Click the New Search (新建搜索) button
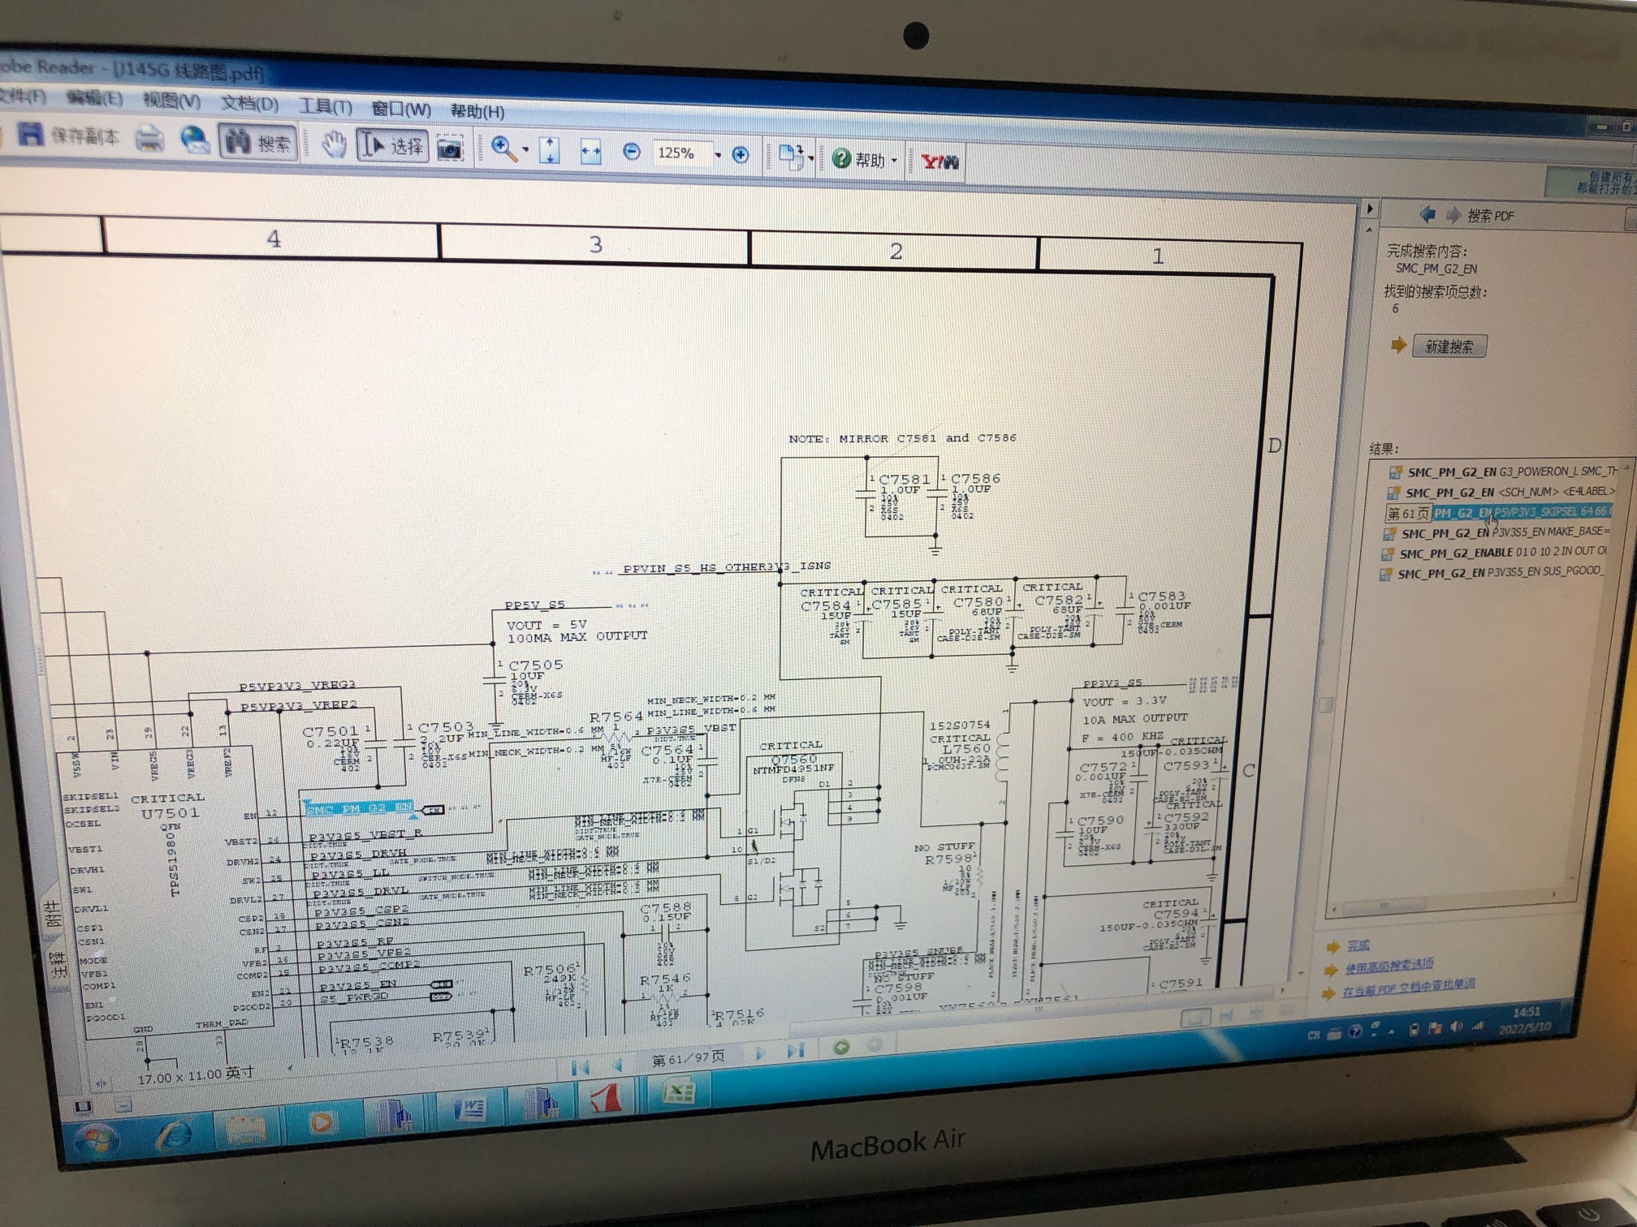The height and width of the screenshot is (1227, 1637). (x=1449, y=347)
